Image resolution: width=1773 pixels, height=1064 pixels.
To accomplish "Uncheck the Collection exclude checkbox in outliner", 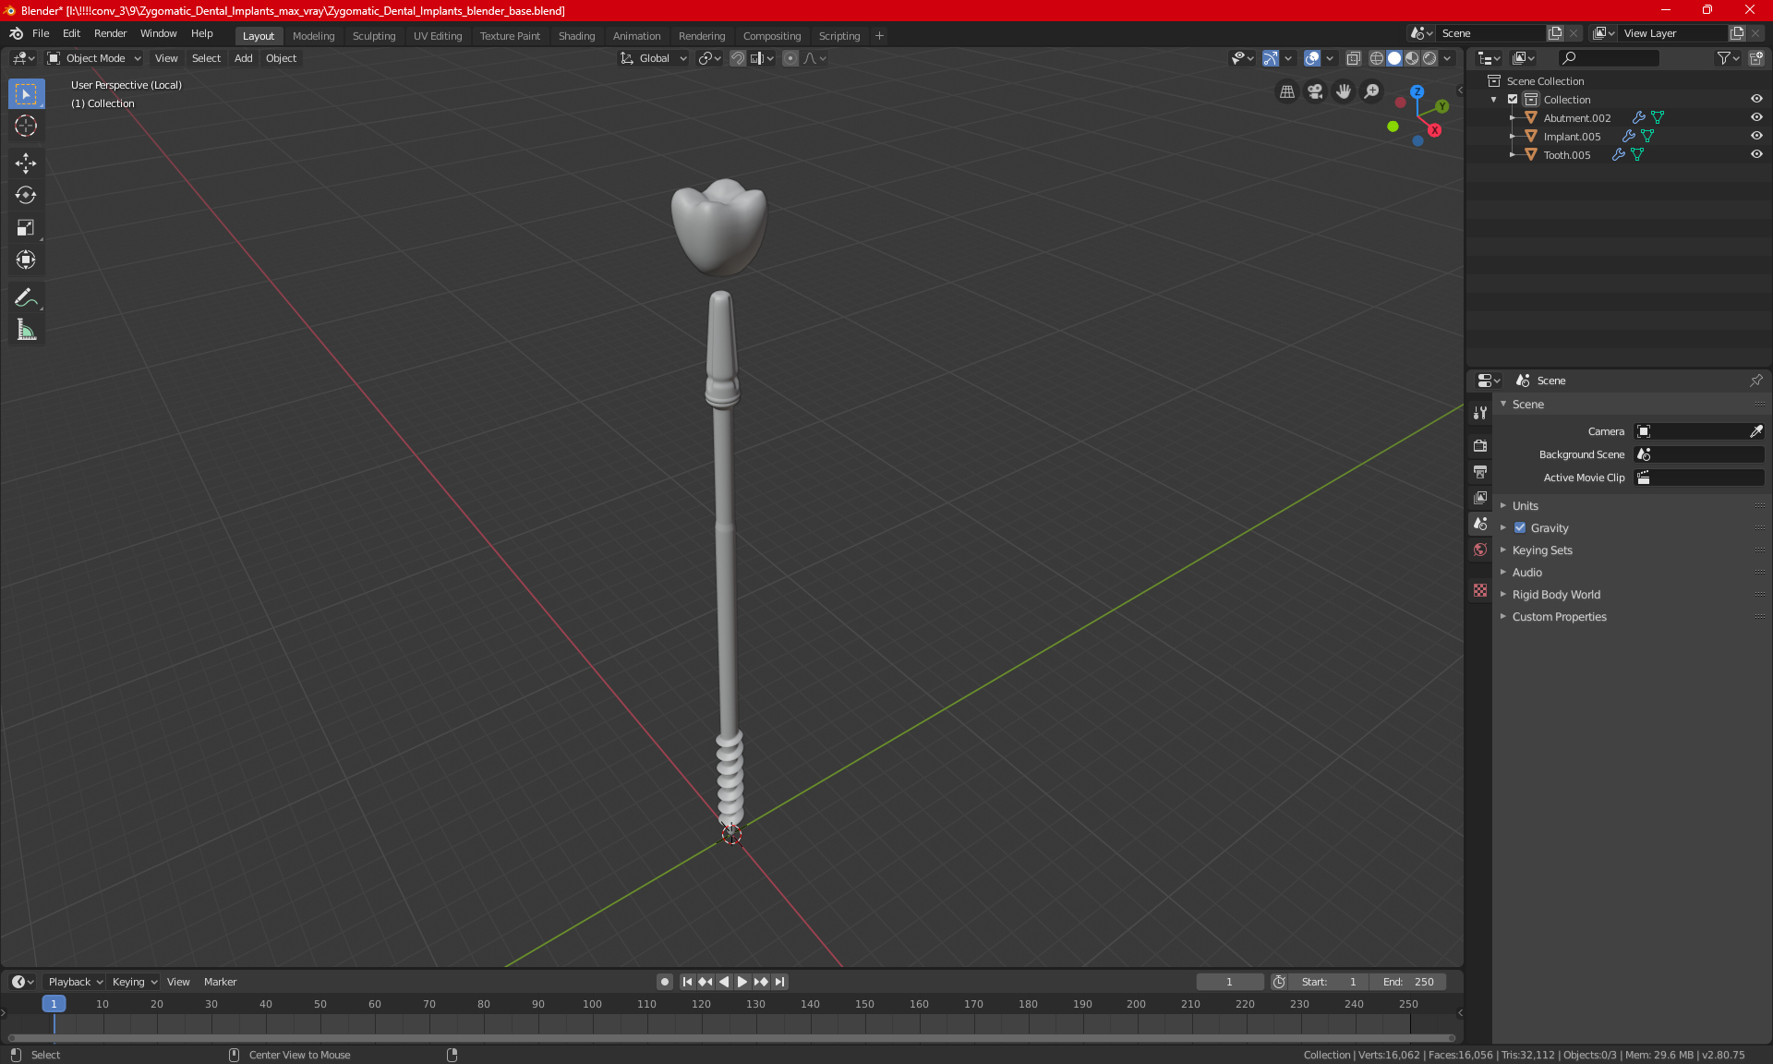I will [x=1513, y=100].
